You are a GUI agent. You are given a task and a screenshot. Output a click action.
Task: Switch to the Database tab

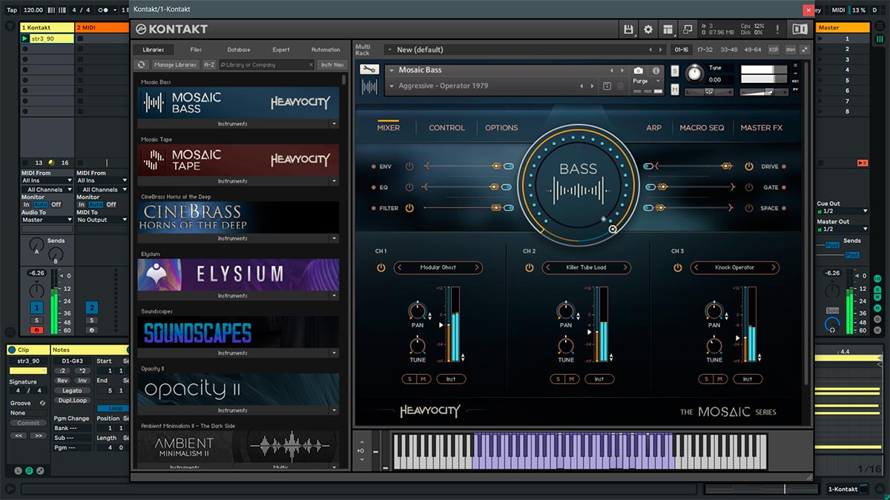coord(238,50)
